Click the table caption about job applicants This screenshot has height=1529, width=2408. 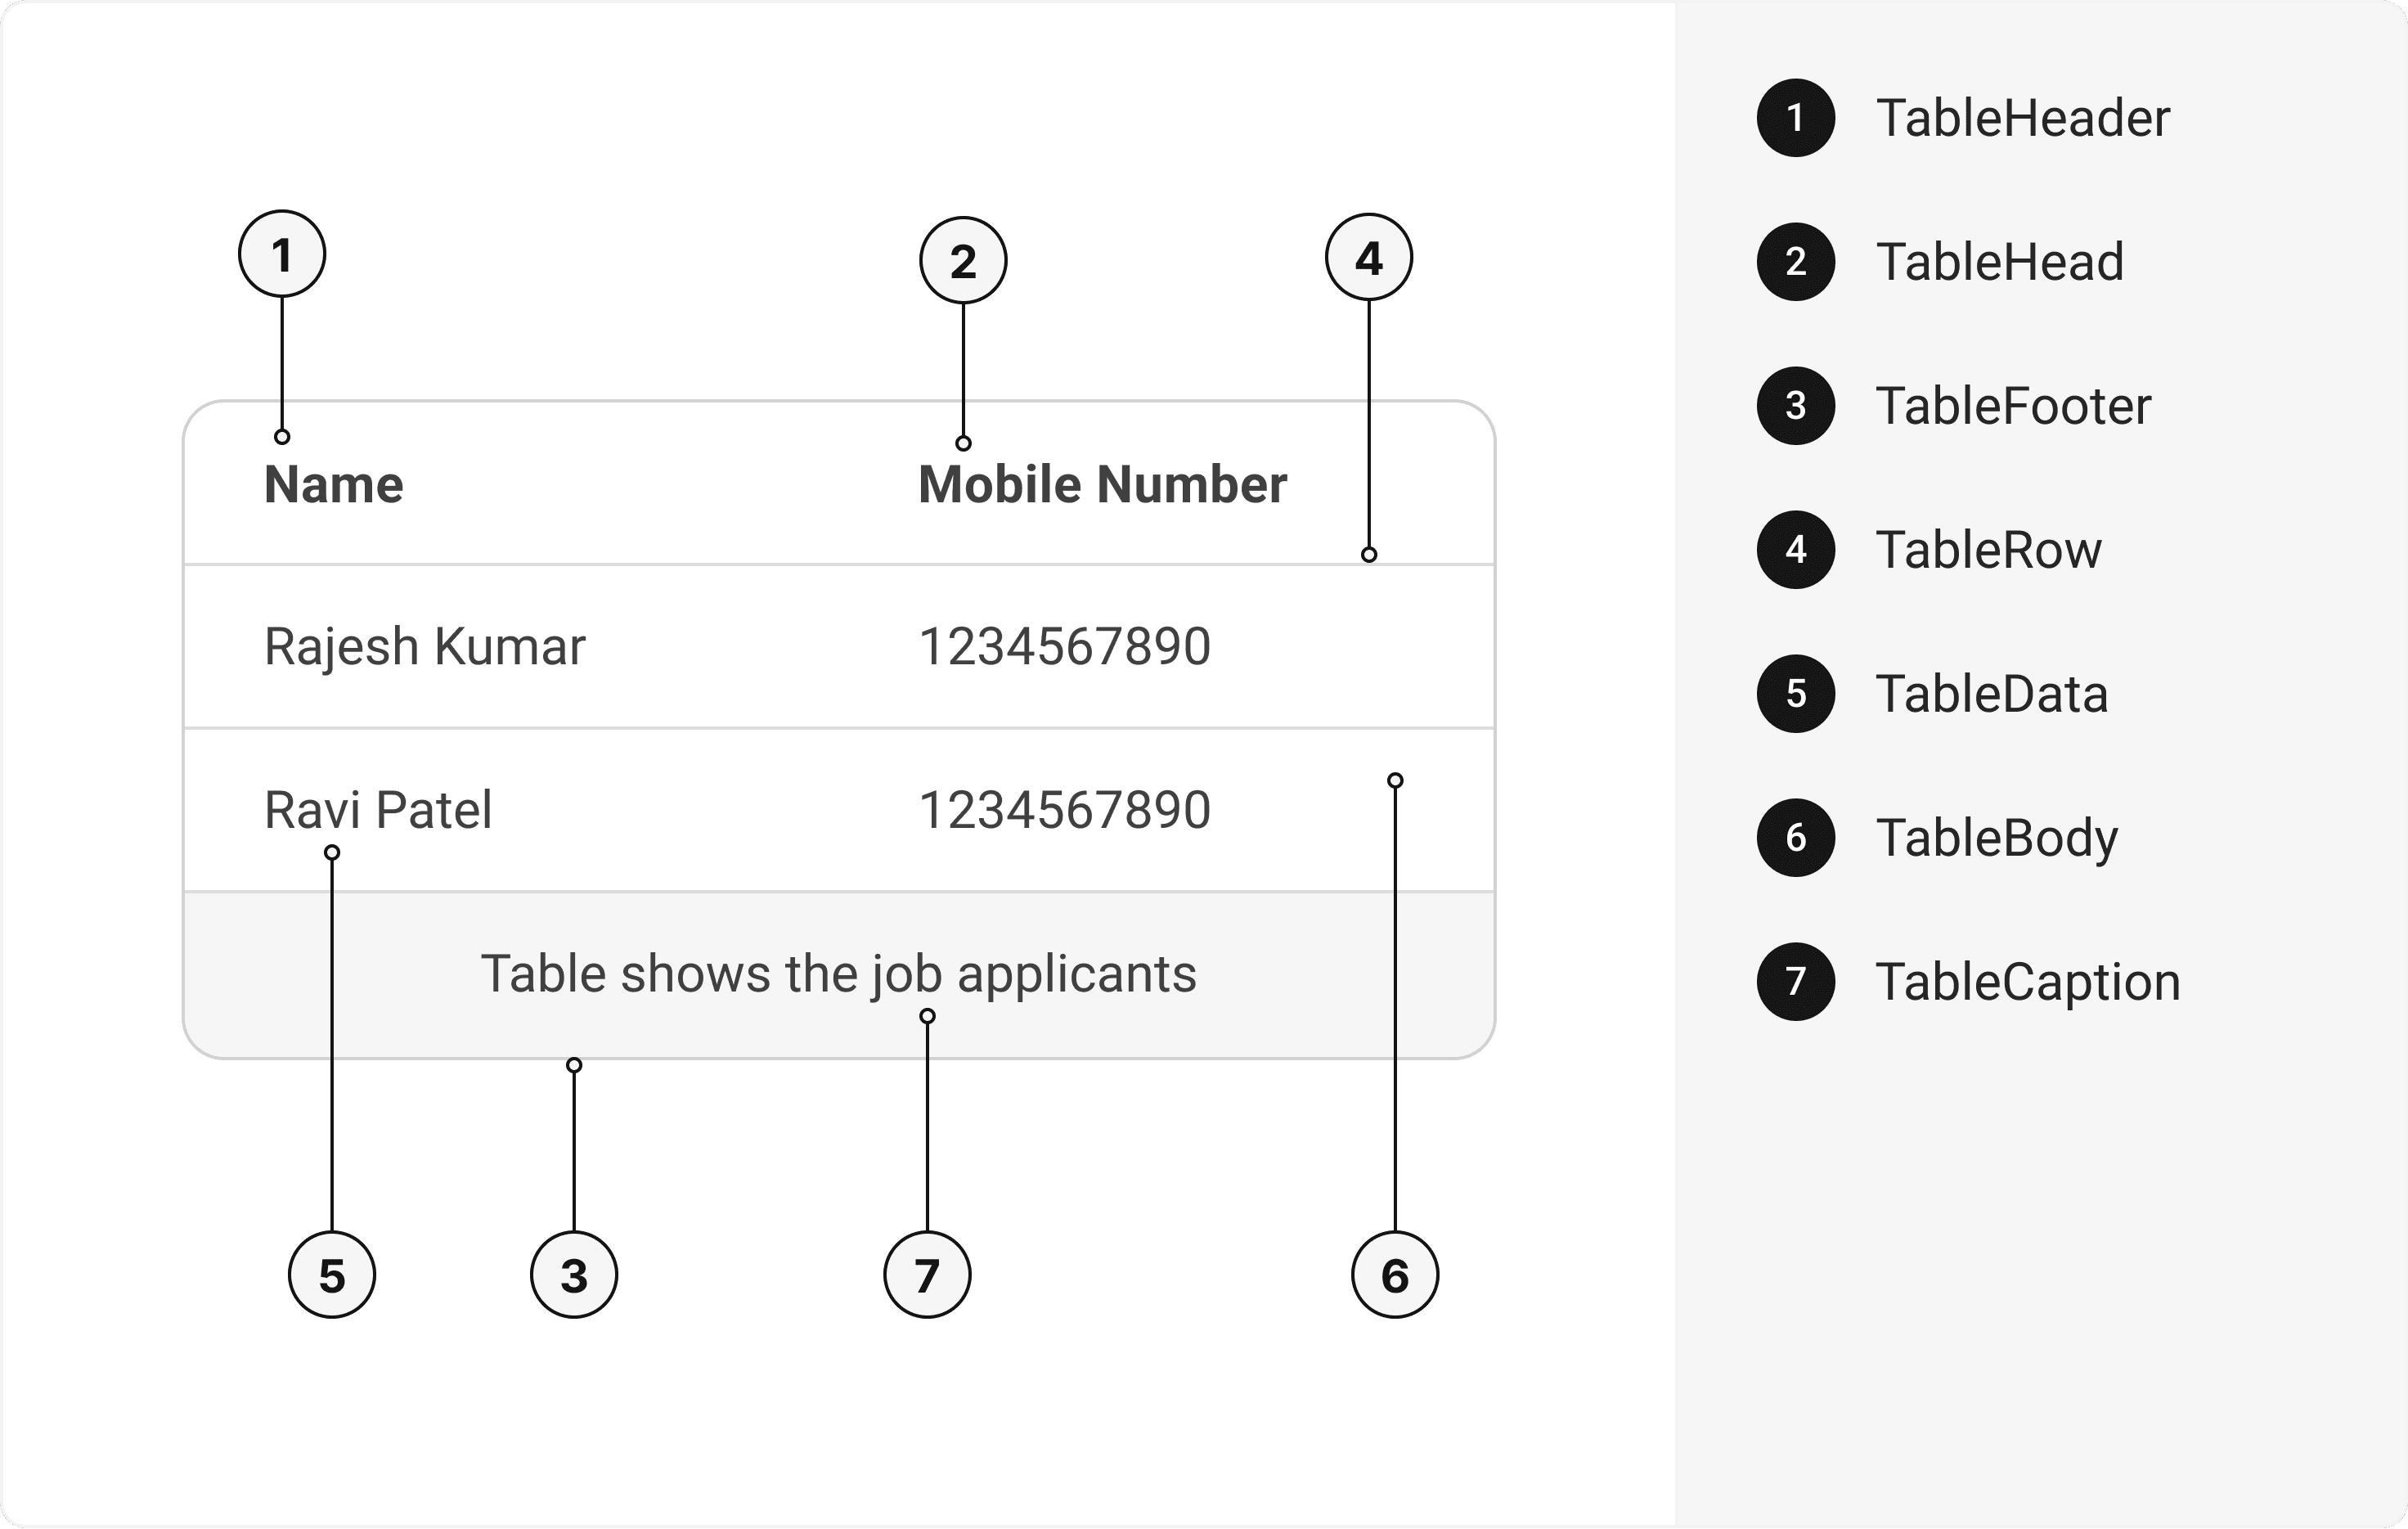coord(838,974)
